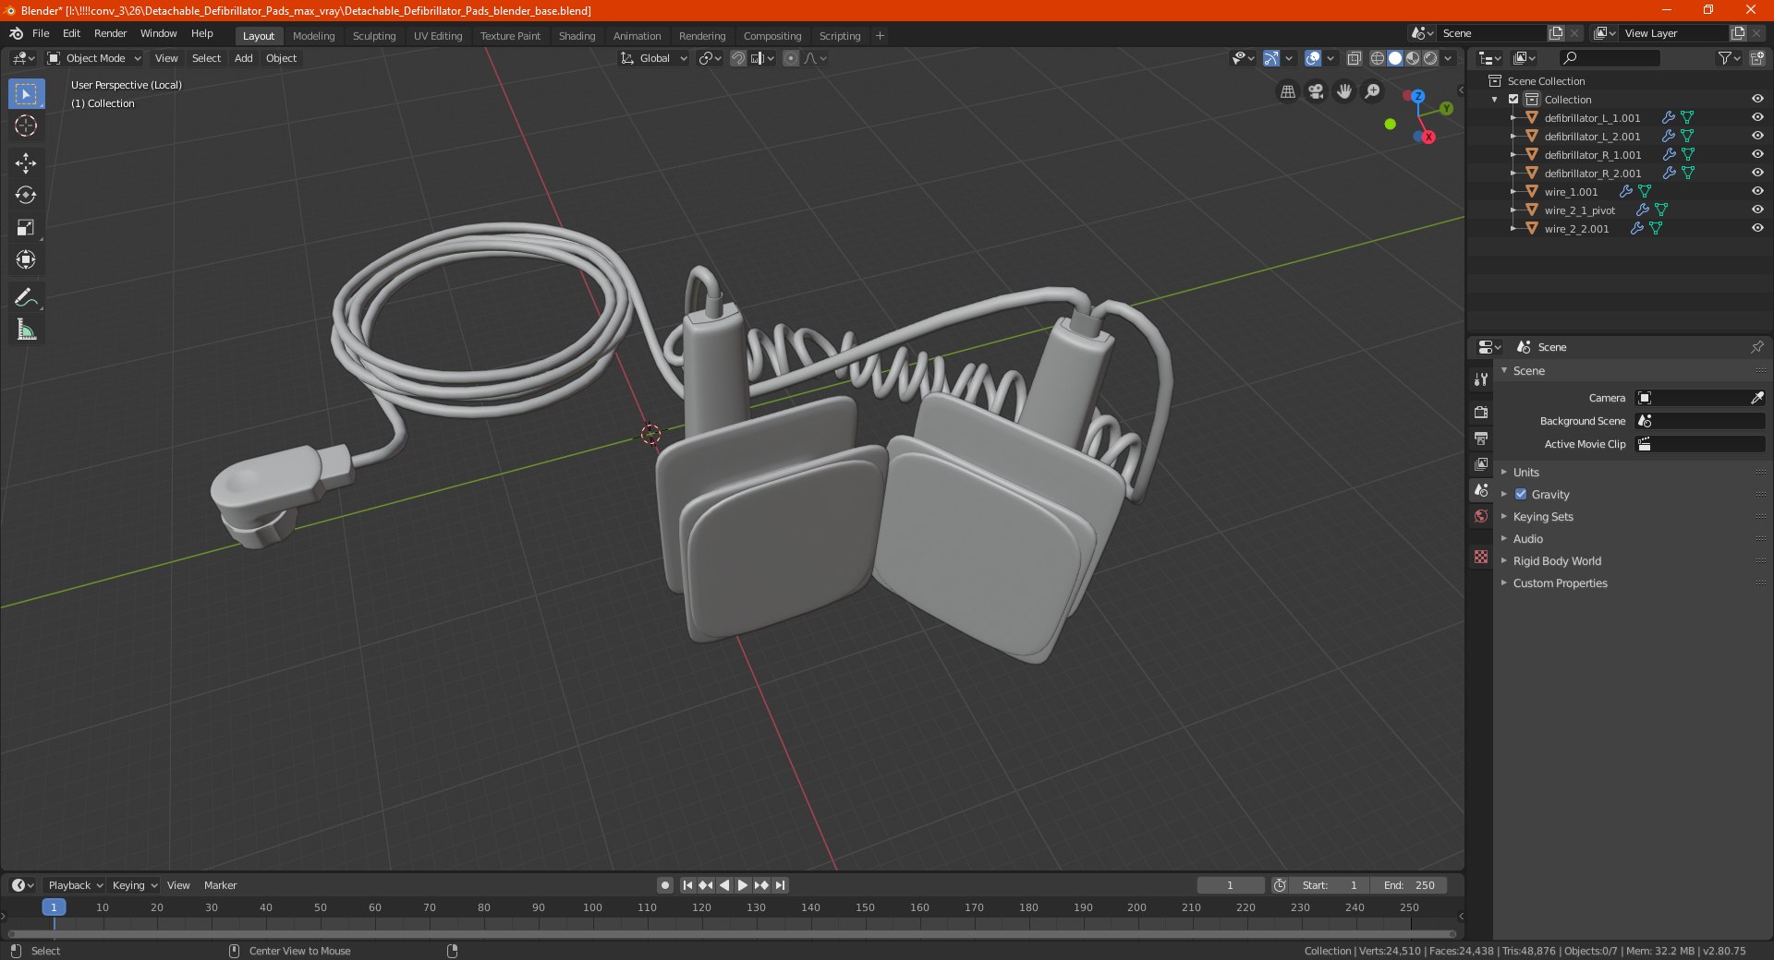Play the animation forward
The image size is (1774, 960).
[x=743, y=885]
